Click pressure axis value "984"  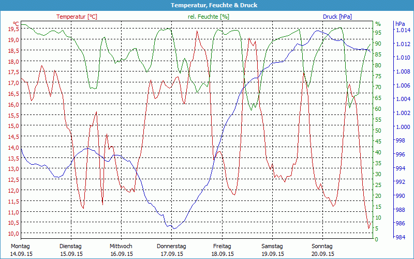tap(401, 237)
